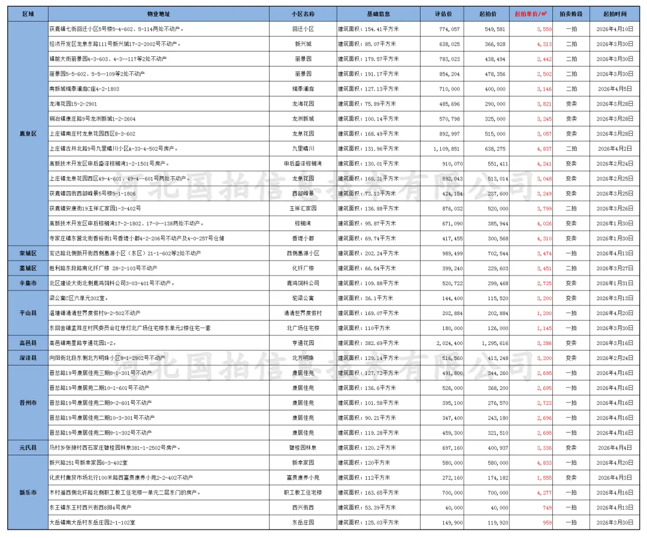Select the "元氏县" region cell
The width and height of the screenshot is (647, 538).
(28, 448)
